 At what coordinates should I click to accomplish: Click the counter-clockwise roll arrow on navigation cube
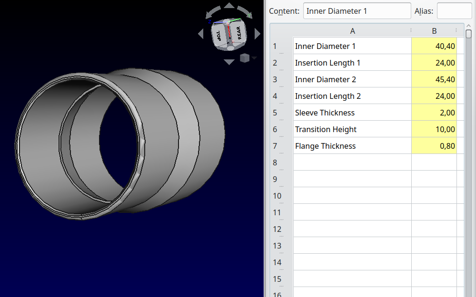click(213, 12)
